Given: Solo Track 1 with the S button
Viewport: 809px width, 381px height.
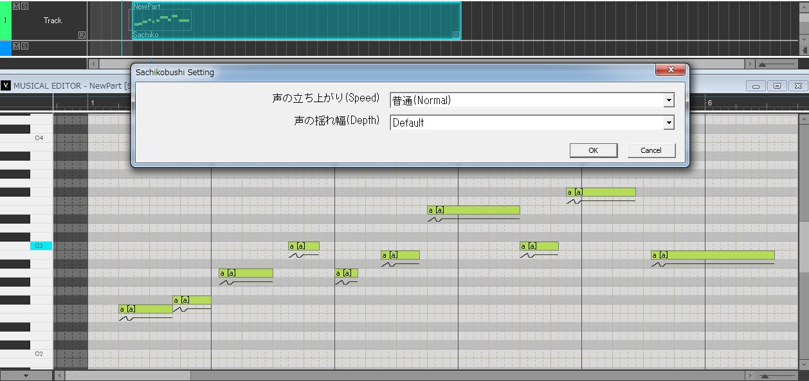Looking at the screenshot, I should pyautogui.click(x=24, y=6).
